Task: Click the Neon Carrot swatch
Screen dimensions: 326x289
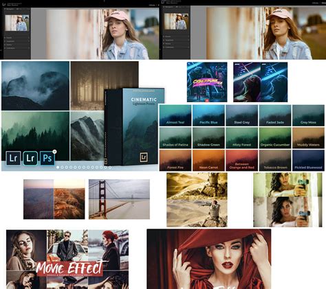Action: pyautogui.click(x=208, y=161)
